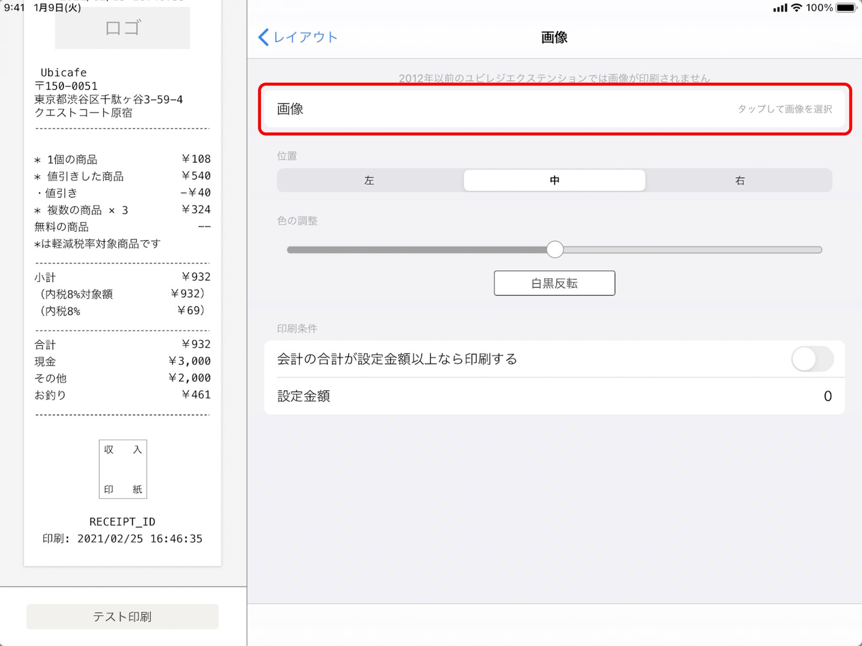Tap *は軽減税率対象商品です note
The image size is (862, 646).
(x=98, y=244)
